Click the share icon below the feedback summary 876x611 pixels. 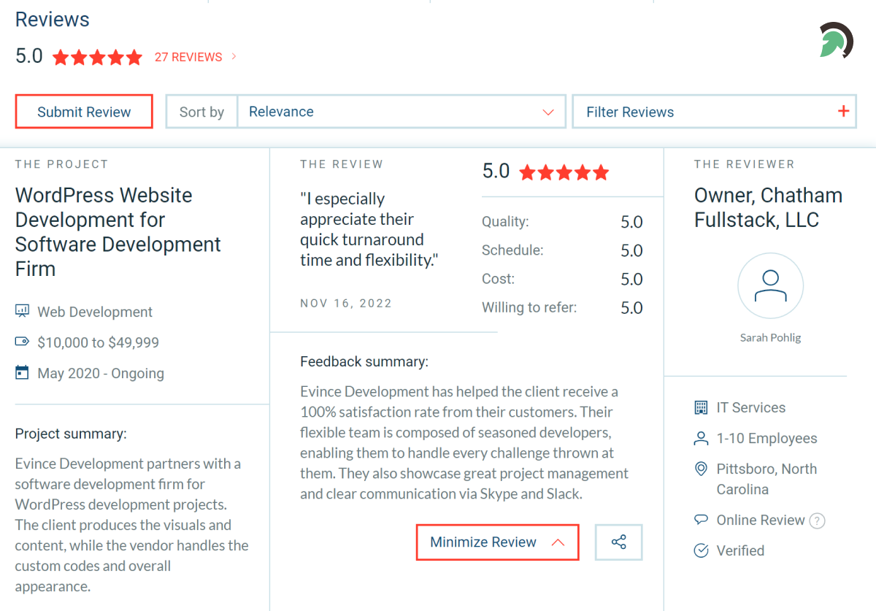[x=618, y=542]
